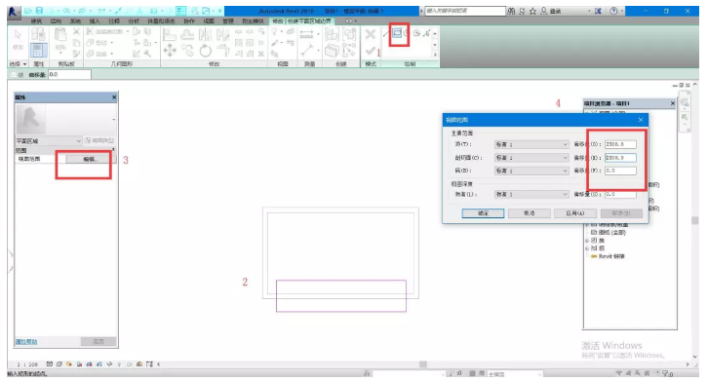Select the Rotate tool in Modify panel

(206, 51)
